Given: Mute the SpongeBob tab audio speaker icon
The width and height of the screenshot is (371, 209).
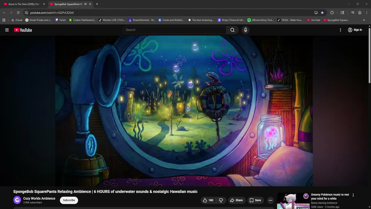Looking at the screenshot, I should [x=85, y=4].
